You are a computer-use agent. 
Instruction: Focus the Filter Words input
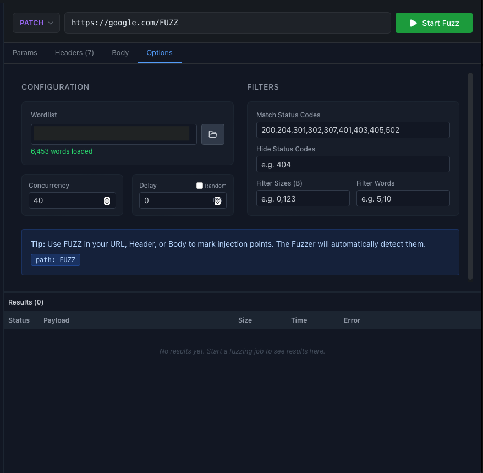pyautogui.click(x=403, y=198)
